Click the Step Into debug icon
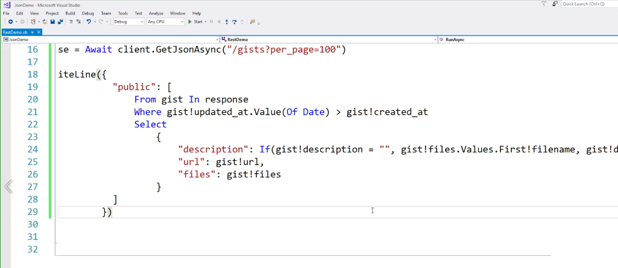Viewport: 618px width, 268px height. pyautogui.click(x=227, y=22)
